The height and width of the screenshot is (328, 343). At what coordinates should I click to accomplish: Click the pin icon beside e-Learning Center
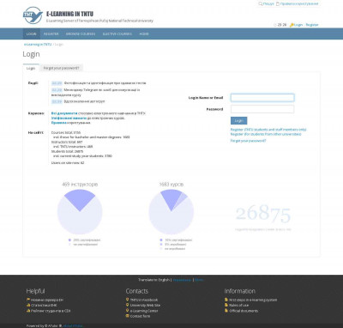click(x=128, y=311)
